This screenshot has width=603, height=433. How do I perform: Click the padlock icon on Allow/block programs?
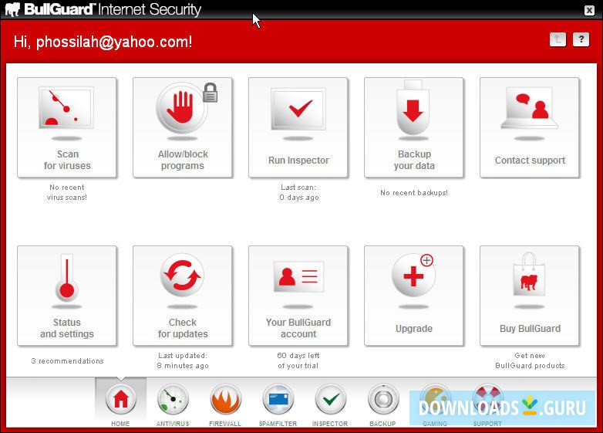click(210, 93)
